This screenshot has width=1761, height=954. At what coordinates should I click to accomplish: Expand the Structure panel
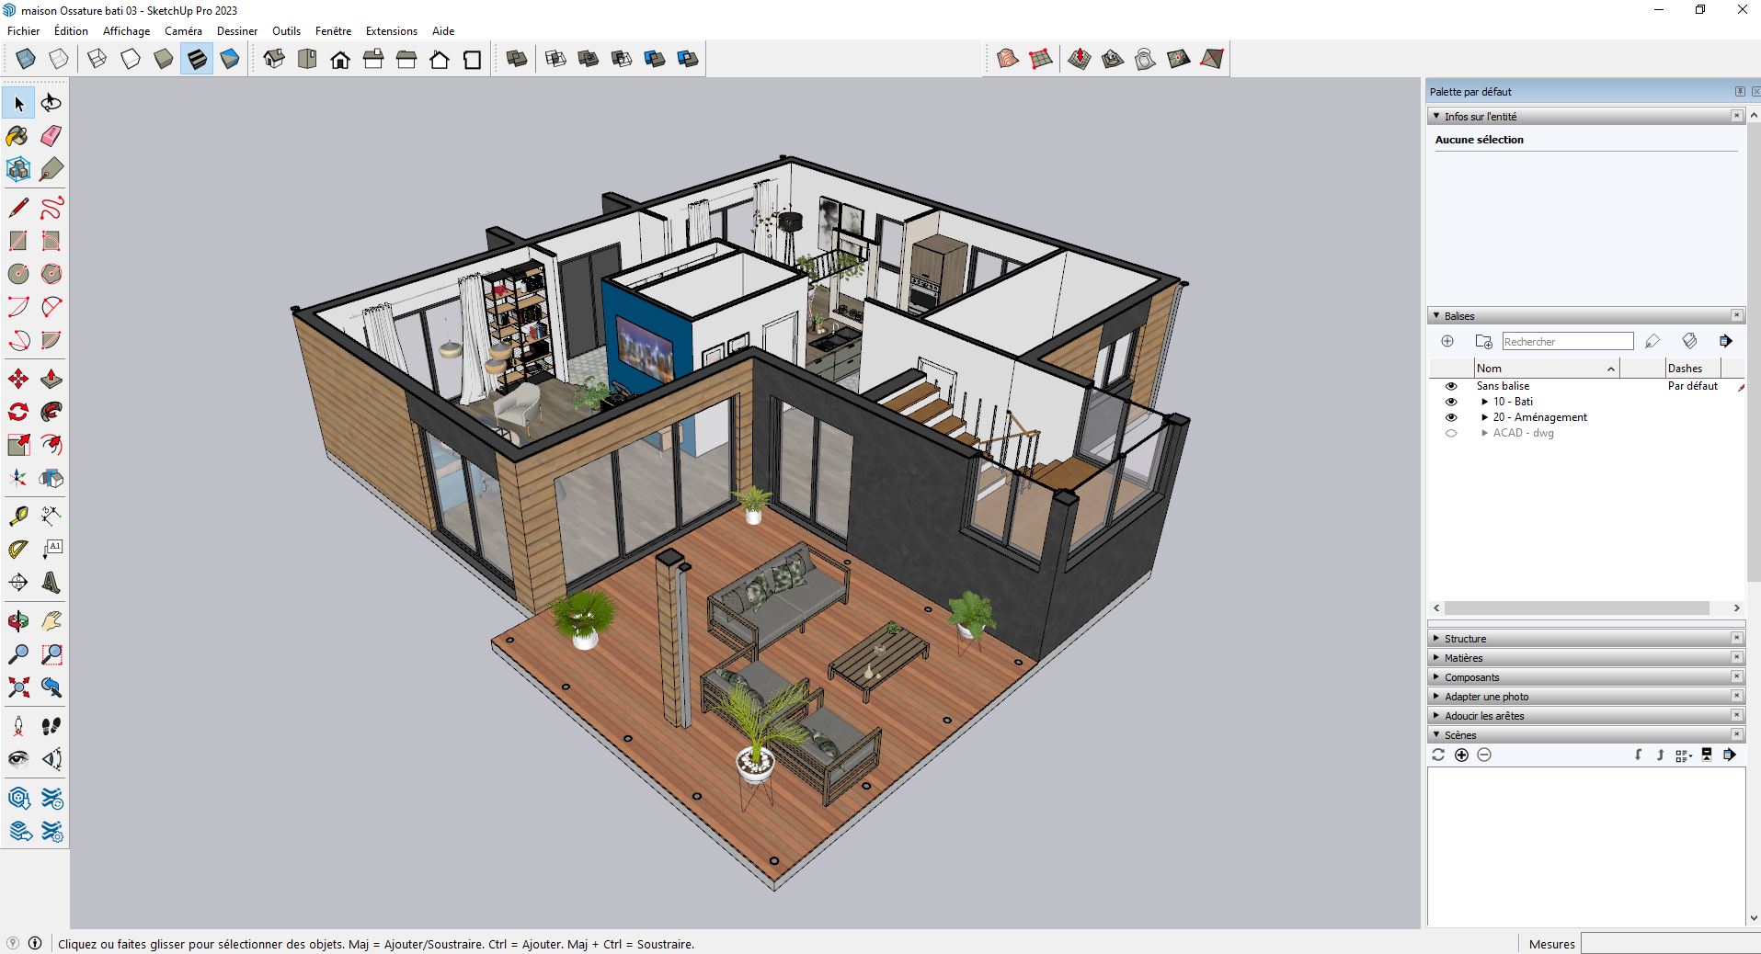[1465, 638]
